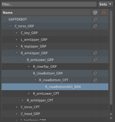115x122 pixels.
Task: Click into the Filter text field
Action: pos(49,4)
